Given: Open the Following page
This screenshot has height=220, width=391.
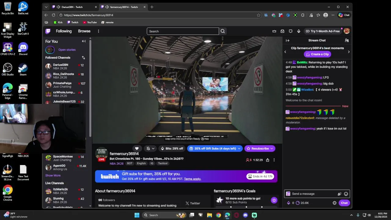Looking at the screenshot, I should pos(64,31).
